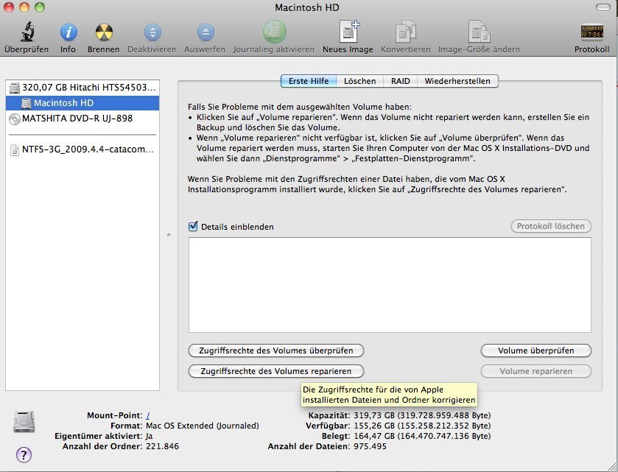Image resolution: width=618 pixels, height=472 pixels.
Task: Click inside the empty details log area
Action: tap(390, 285)
